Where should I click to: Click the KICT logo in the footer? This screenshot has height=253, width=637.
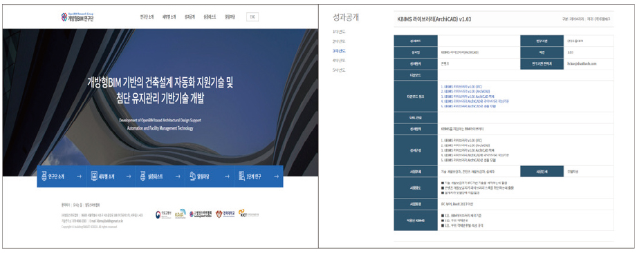tap(248, 213)
